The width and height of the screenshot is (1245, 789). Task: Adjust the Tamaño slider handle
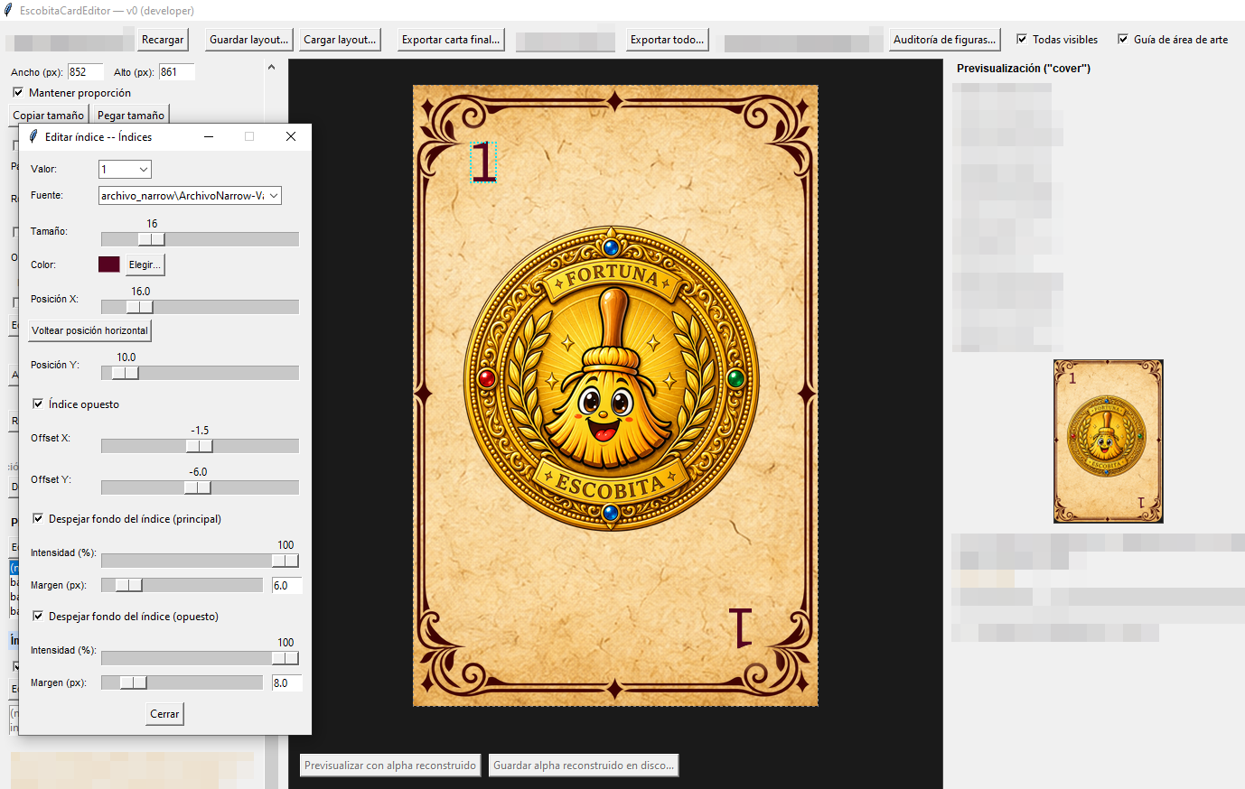152,239
